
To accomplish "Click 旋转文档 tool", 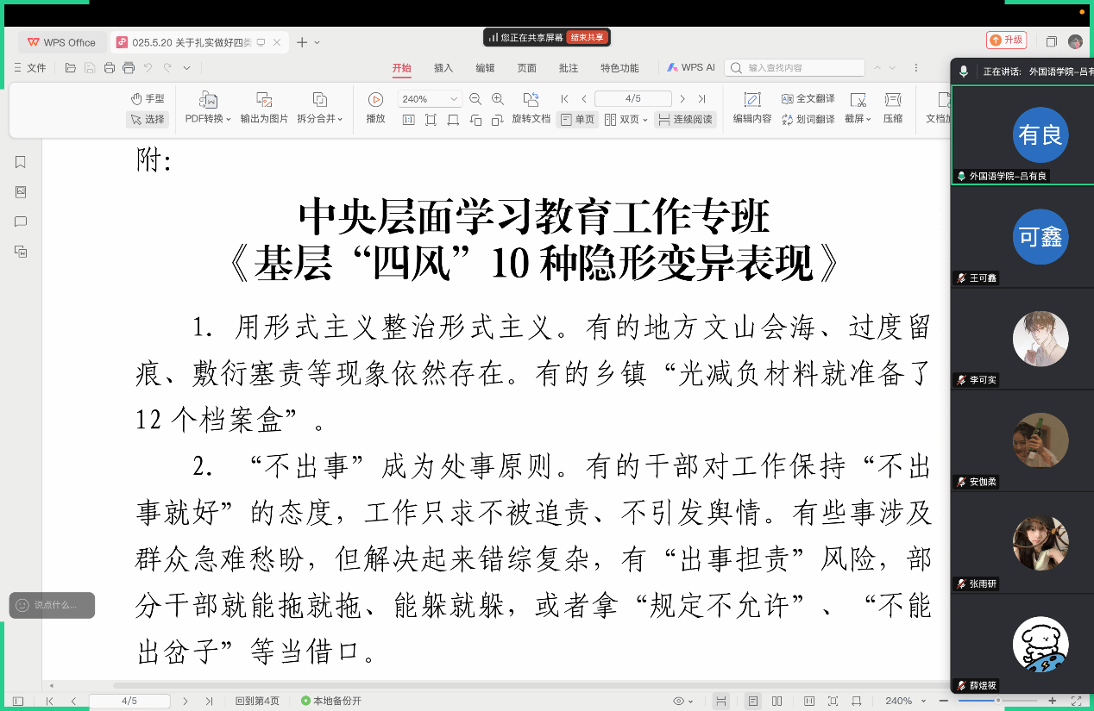I will pos(531,109).
